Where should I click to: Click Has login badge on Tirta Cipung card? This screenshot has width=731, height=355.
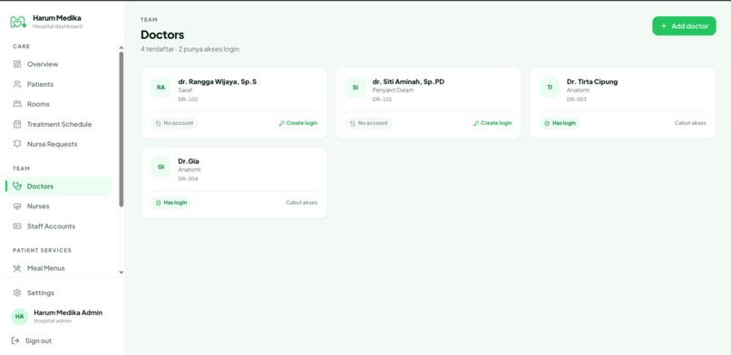(x=560, y=123)
